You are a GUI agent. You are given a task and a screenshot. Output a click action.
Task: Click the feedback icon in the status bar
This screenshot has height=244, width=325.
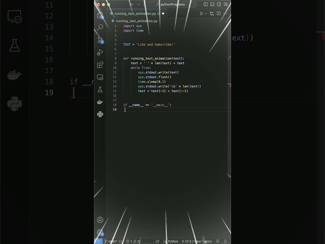[x=218, y=241]
